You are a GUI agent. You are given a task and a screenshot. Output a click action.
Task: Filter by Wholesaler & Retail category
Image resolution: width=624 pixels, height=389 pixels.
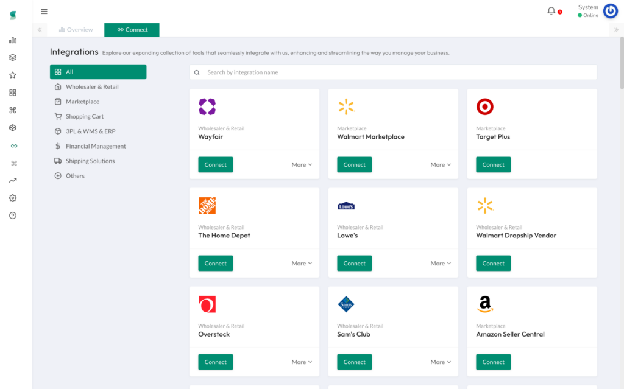click(x=98, y=86)
